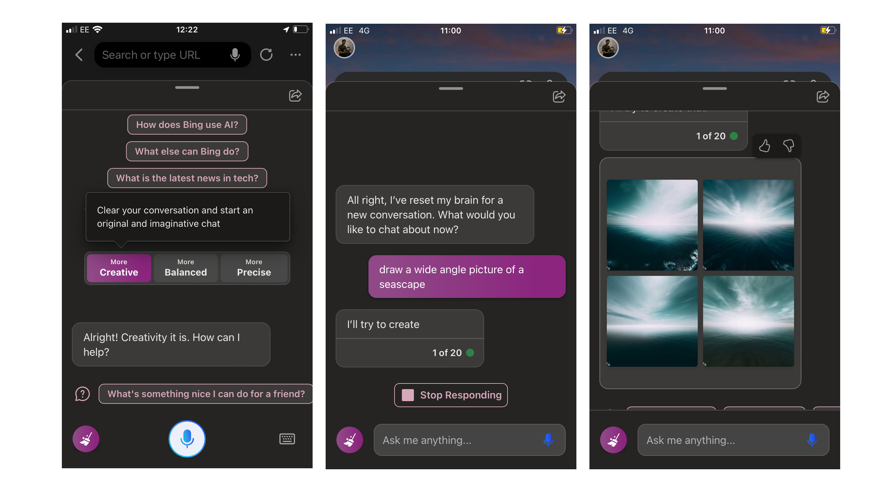890x500 pixels.
Task: Click What else can Bing do suggestion
Action: (187, 151)
